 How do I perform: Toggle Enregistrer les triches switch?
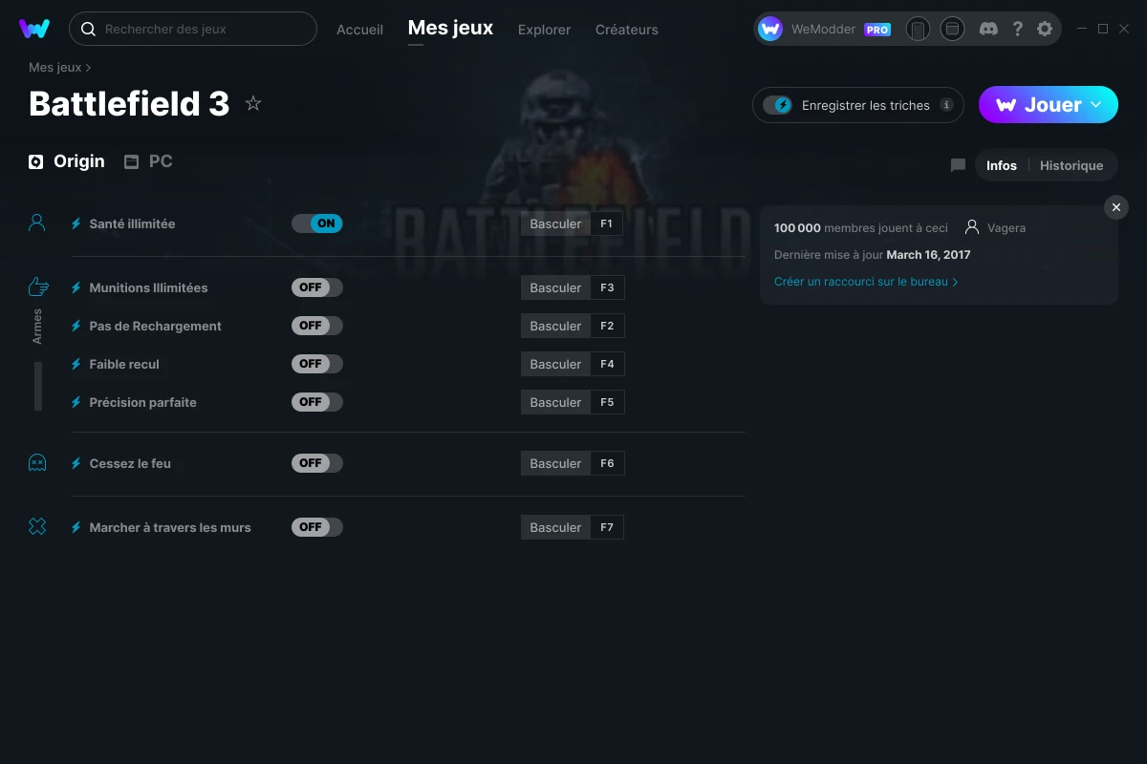coord(777,105)
